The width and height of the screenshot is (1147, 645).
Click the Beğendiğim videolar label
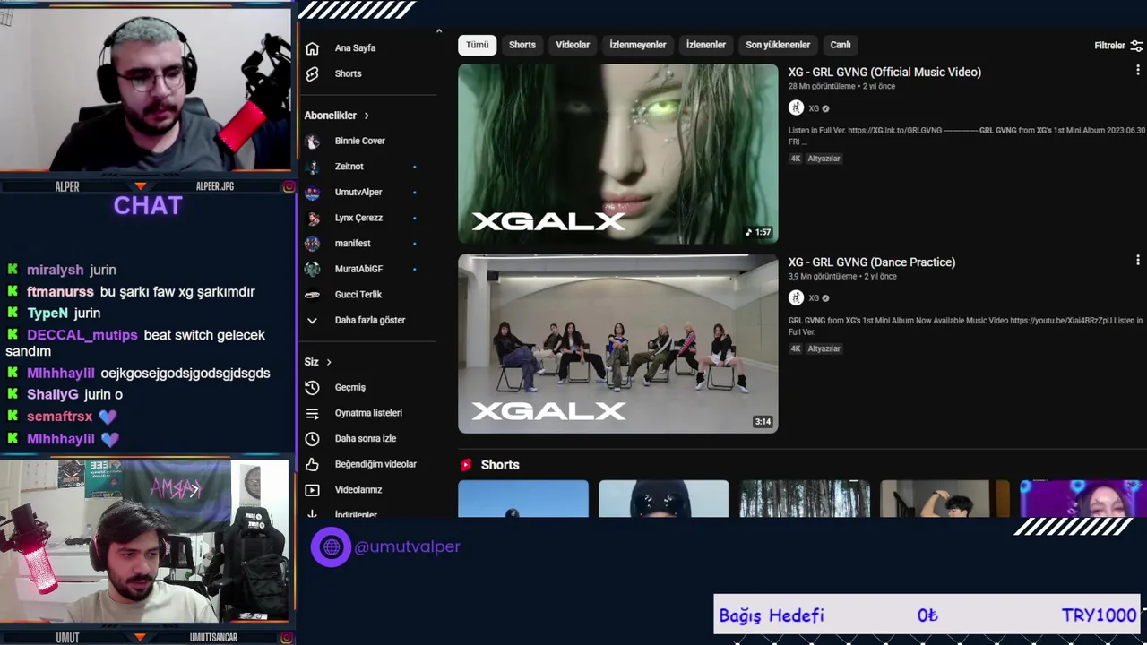pos(375,464)
